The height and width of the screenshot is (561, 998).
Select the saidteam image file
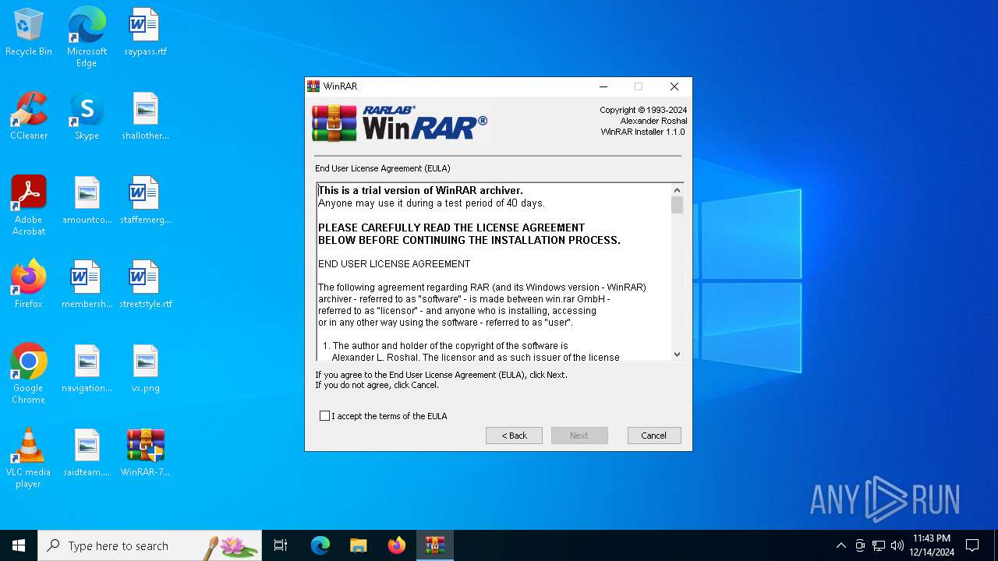[87, 453]
